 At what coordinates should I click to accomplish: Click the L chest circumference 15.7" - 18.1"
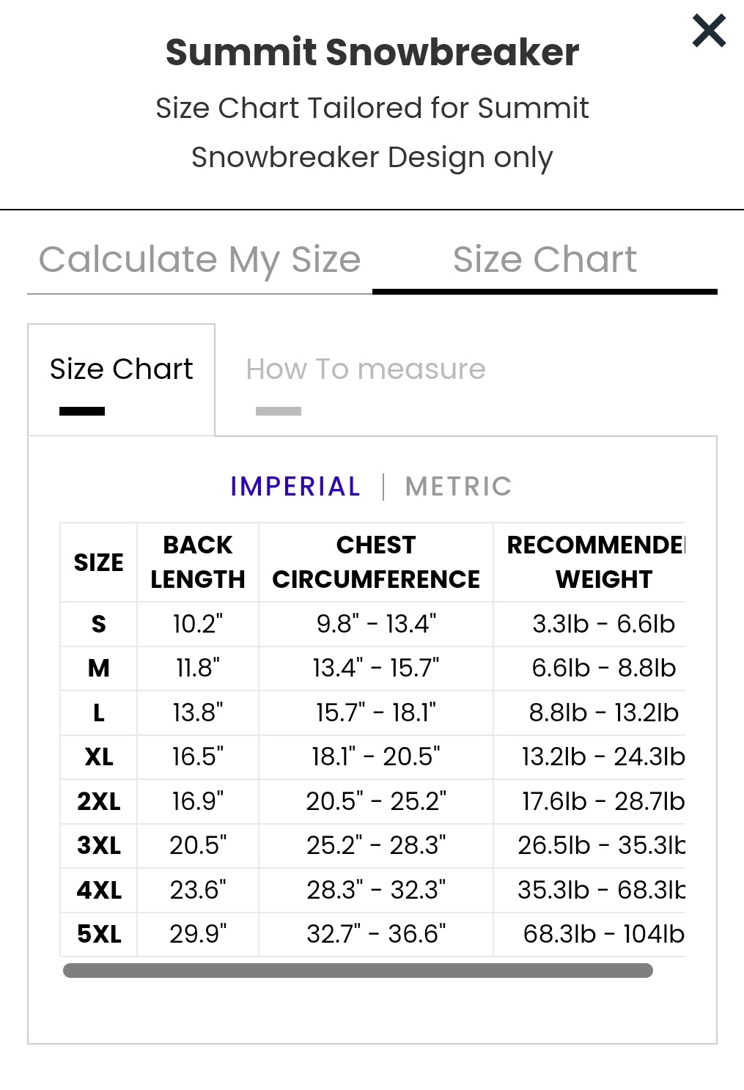tap(375, 712)
